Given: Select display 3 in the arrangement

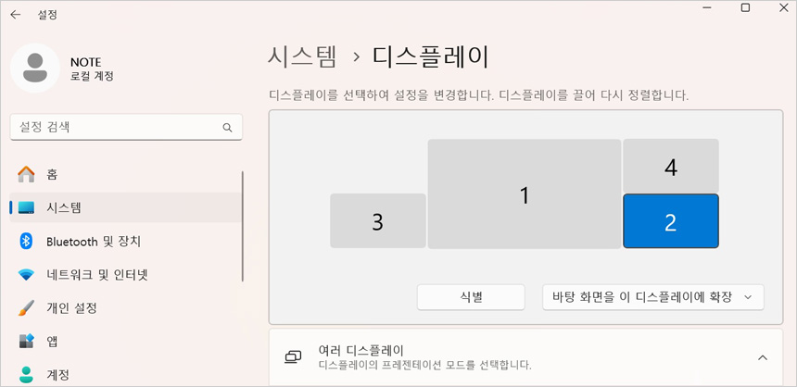Looking at the screenshot, I should [x=377, y=221].
